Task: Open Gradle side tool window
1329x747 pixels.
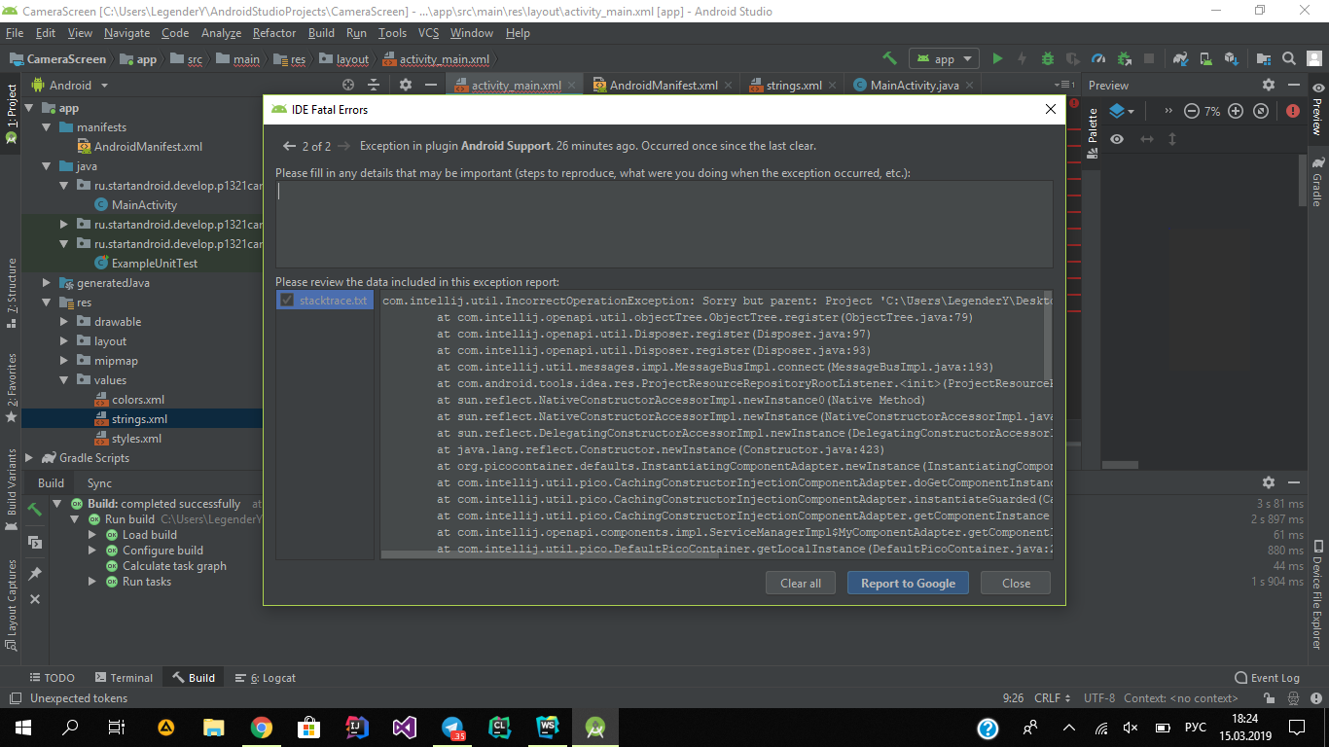Action: [1317, 183]
